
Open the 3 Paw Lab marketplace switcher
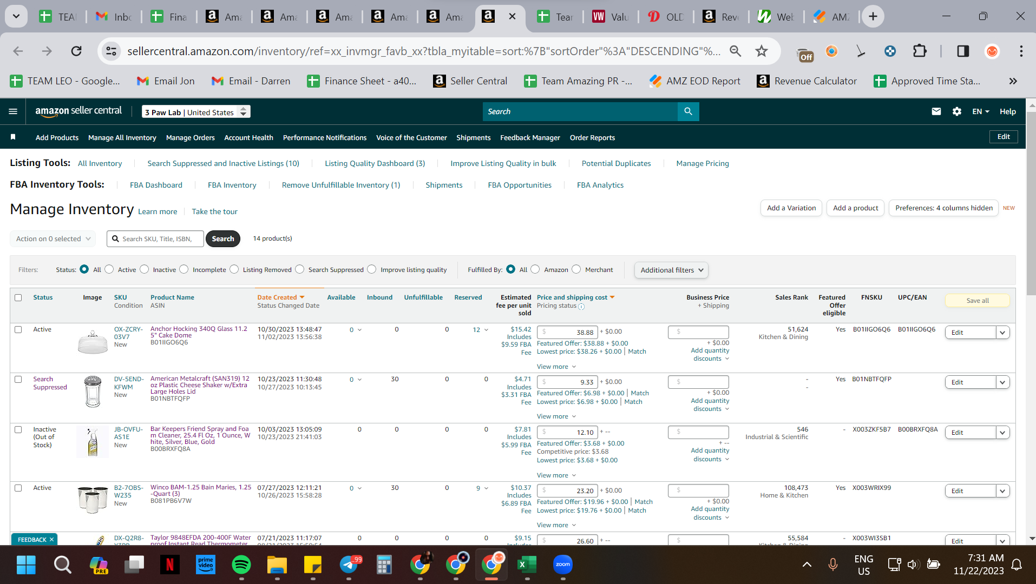pos(196,112)
